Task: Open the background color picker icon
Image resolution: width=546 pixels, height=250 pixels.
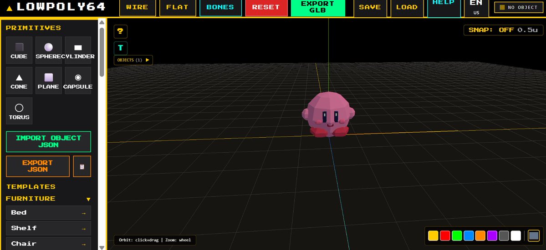Action: pyautogui.click(x=533, y=235)
